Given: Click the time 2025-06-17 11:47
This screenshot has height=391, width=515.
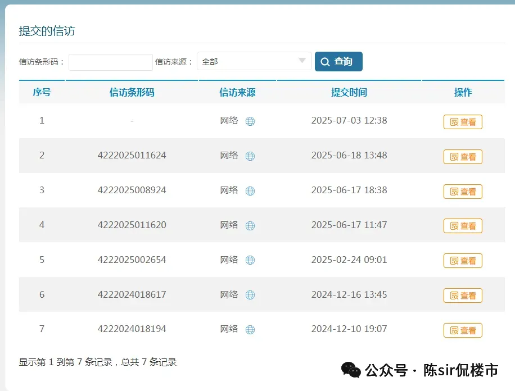Looking at the screenshot, I should click(349, 225).
